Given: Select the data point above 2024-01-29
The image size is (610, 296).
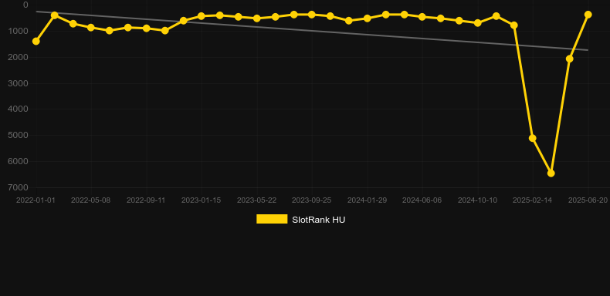Looking at the screenshot, I should (x=367, y=18).
